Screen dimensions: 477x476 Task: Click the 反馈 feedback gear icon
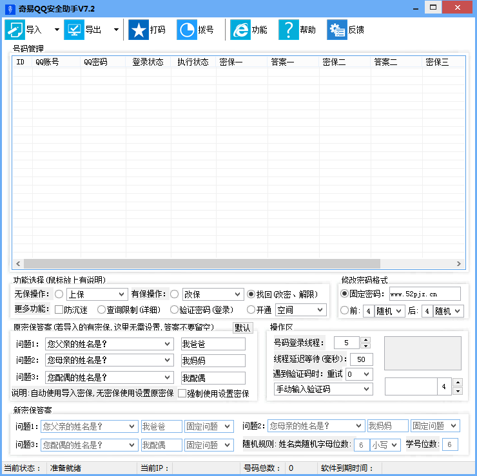[336, 30]
